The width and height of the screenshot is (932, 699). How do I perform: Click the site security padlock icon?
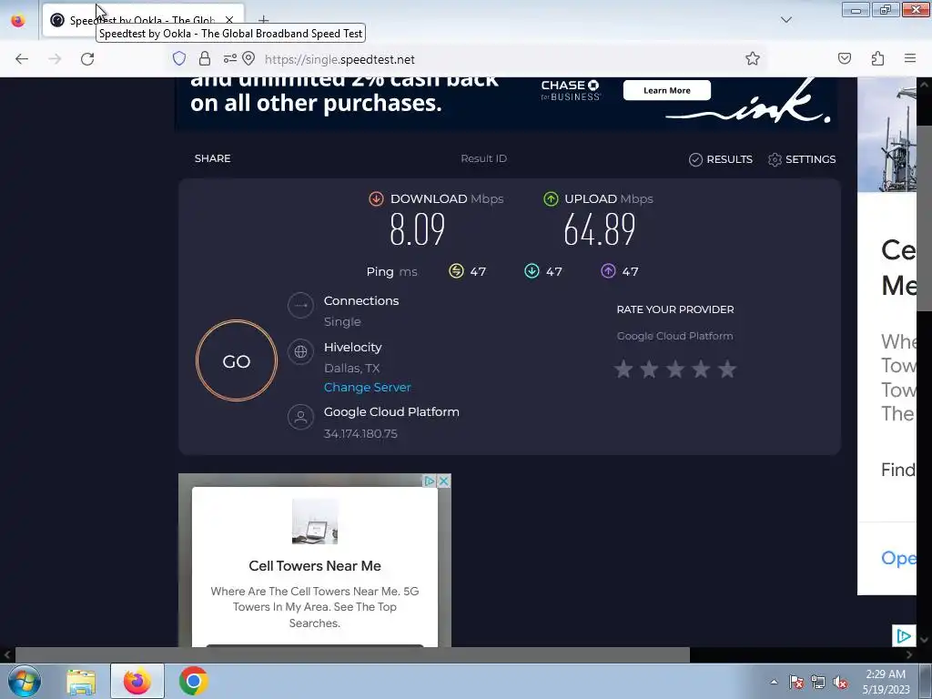205,58
